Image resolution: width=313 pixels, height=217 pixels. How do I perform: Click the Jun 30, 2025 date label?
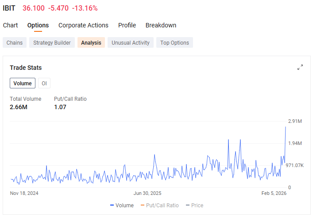(x=147, y=193)
